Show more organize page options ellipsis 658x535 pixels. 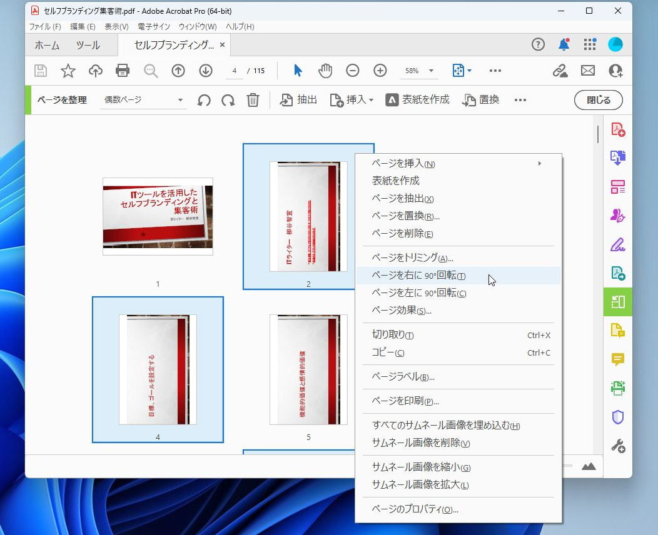click(520, 100)
